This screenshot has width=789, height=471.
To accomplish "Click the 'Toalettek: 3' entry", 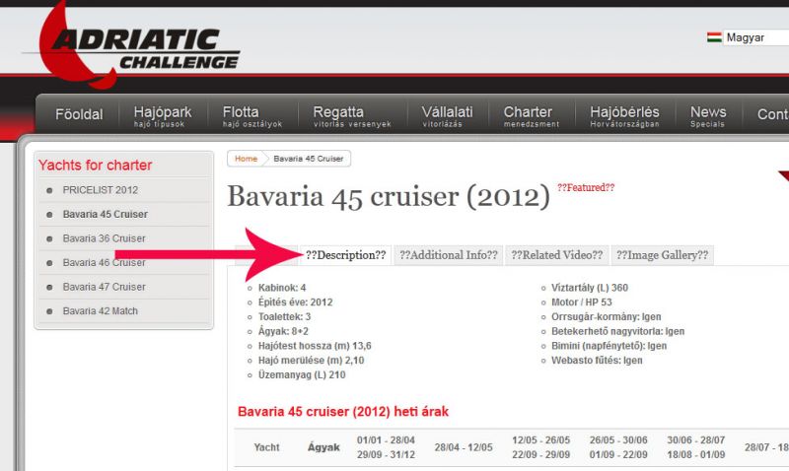I will click(284, 316).
